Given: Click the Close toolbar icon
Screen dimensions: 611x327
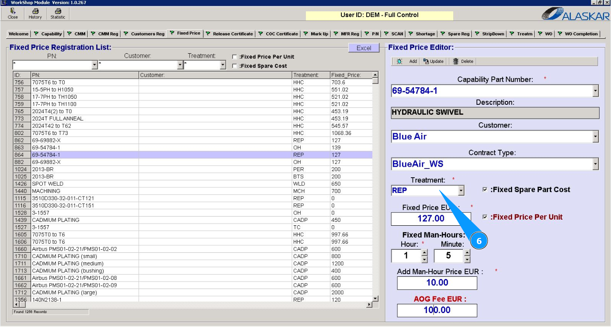Looking at the screenshot, I should pos(13,12).
